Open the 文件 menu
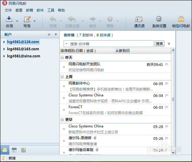 coord(8,10)
